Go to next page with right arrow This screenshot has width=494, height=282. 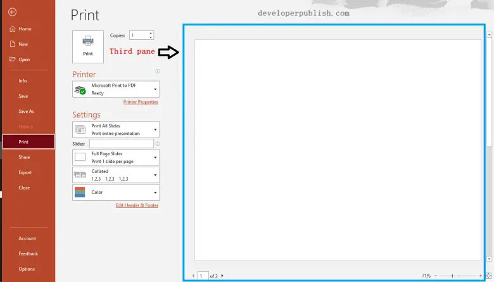222,276
